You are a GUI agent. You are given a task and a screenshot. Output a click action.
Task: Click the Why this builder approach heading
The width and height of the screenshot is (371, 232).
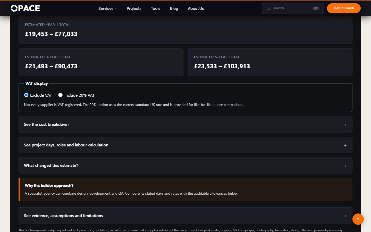coord(49,186)
